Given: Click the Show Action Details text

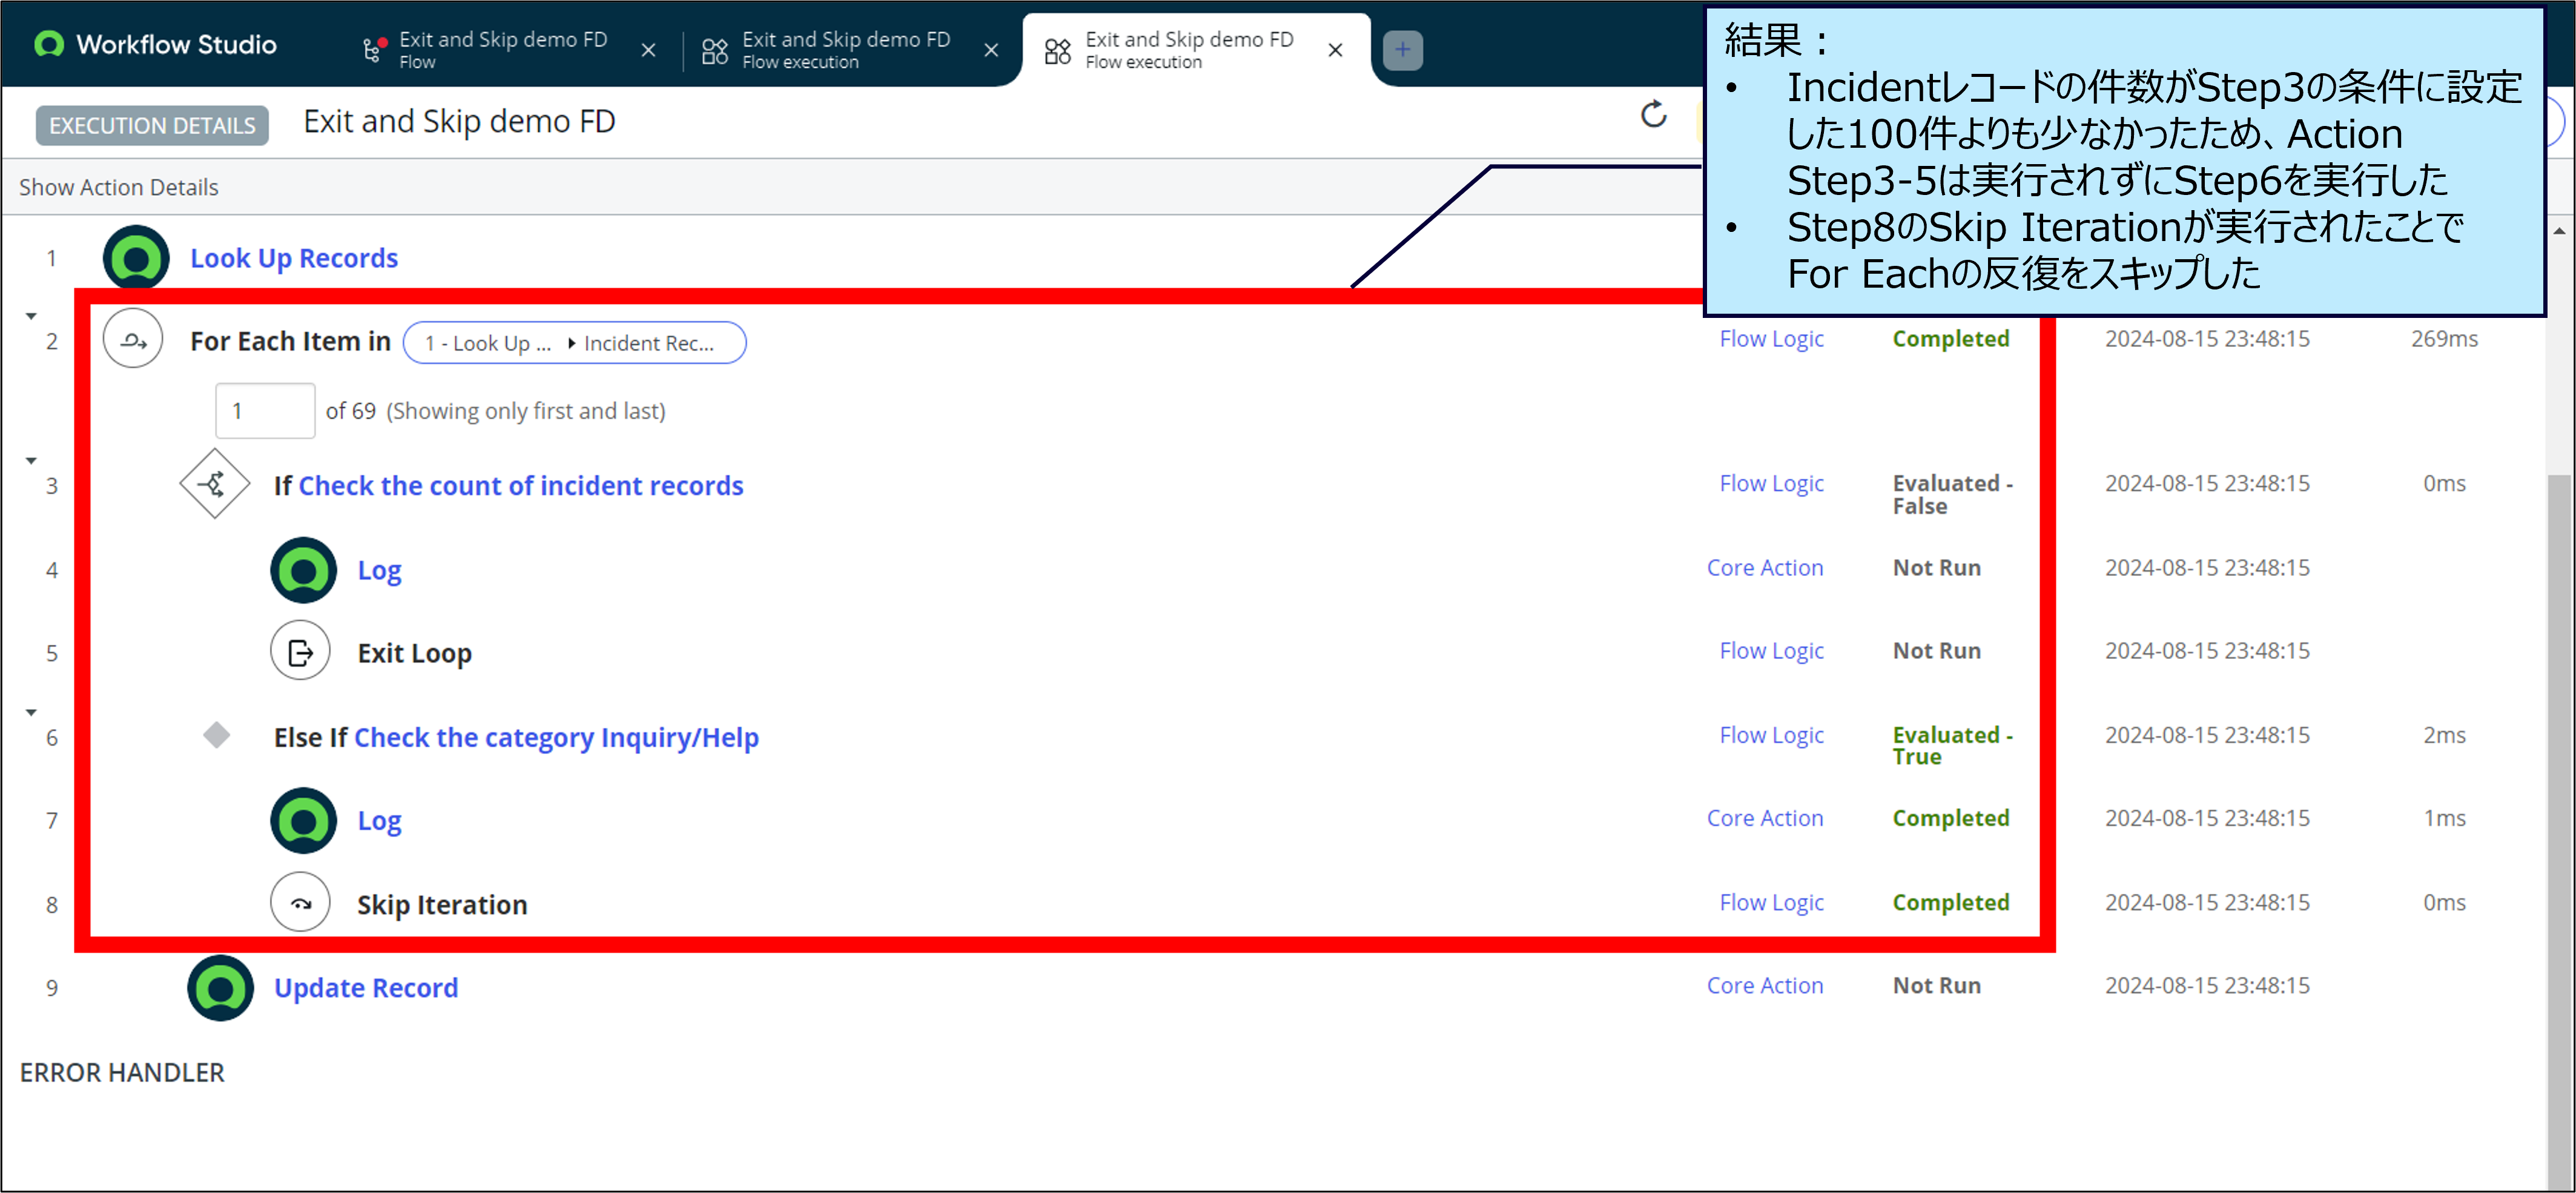Looking at the screenshot, I should tap(118, 187).
